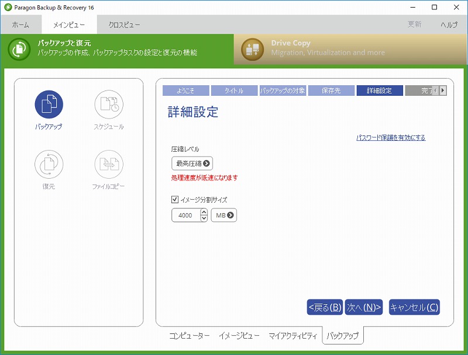Go to the 保存先 wizard step
Image resolution: width=468 pixels, height=355 pixels.
[331, 91]
